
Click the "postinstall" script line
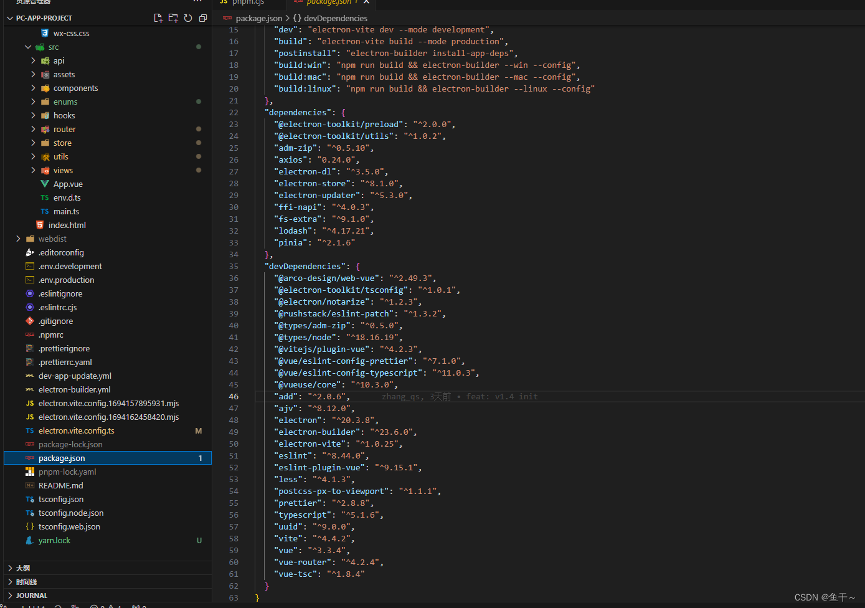pos(396,53)
